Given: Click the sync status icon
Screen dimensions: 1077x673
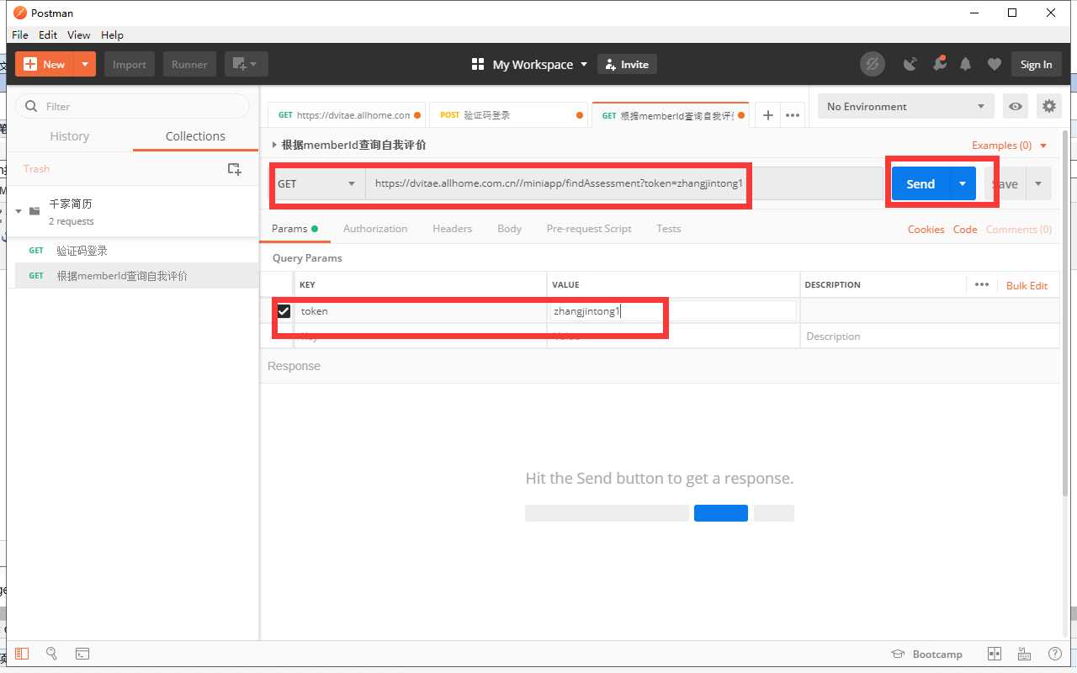Looking at the screenshot, I should (x=873, y=64).
